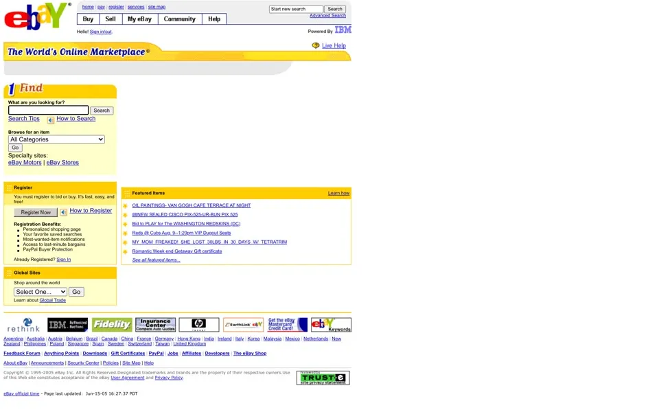Open the How to Search link

(x=76, y=119)
